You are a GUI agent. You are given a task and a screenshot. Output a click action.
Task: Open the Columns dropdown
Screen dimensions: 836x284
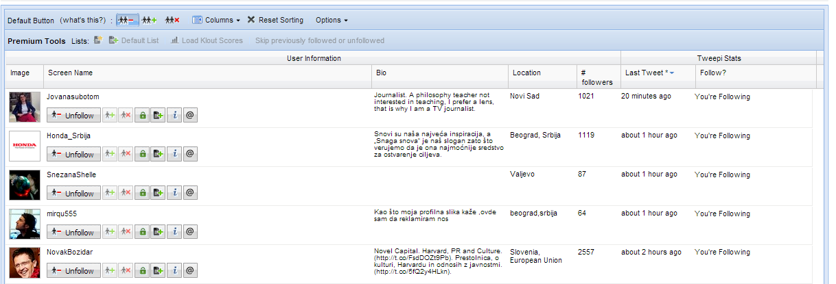tap(216, 21)
